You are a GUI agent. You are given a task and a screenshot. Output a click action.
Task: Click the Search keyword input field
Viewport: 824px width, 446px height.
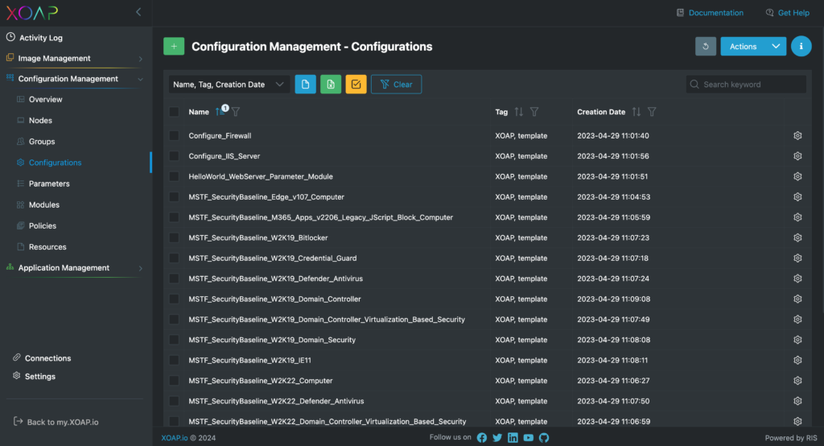click(746, 85)
